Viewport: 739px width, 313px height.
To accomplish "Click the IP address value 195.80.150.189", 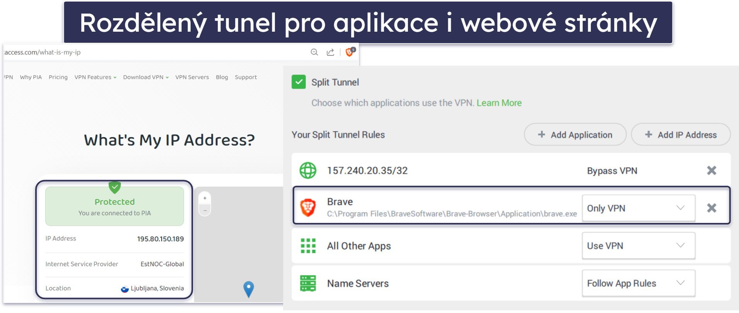I will (x=160, y=239).
